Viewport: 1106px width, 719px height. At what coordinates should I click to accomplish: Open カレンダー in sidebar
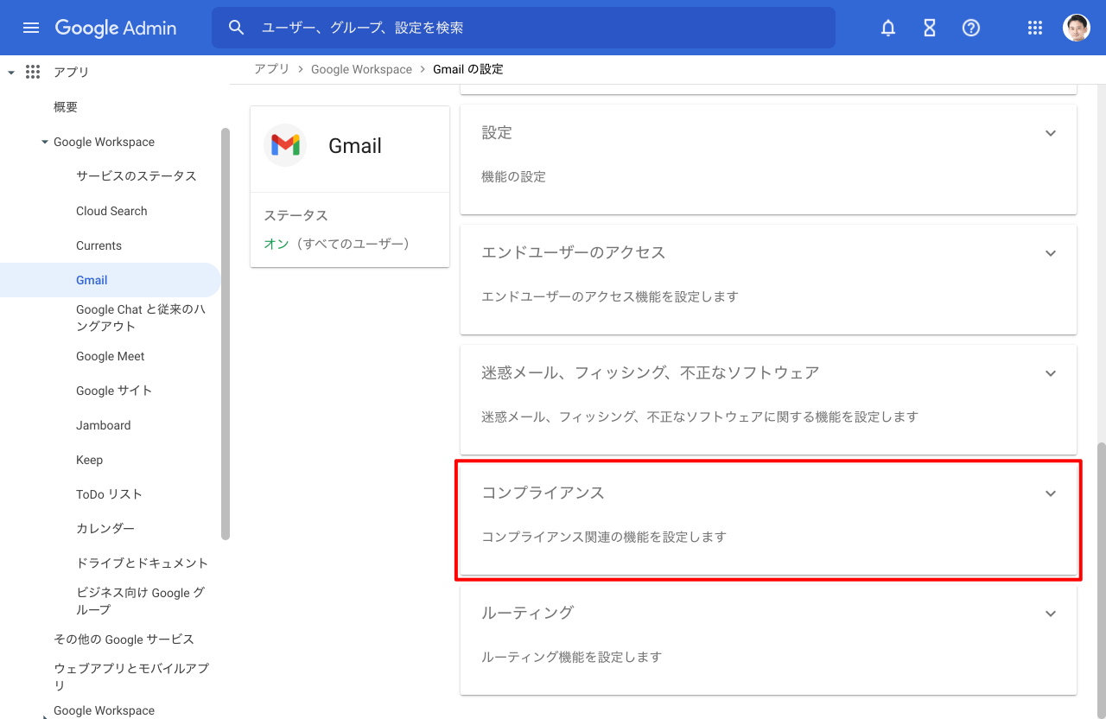tap(105, 528)
